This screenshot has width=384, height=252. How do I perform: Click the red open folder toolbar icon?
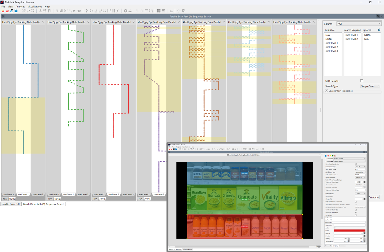coord(7,11)
